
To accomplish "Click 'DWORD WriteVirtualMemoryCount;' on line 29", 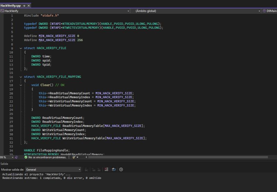I will point(59,130).
